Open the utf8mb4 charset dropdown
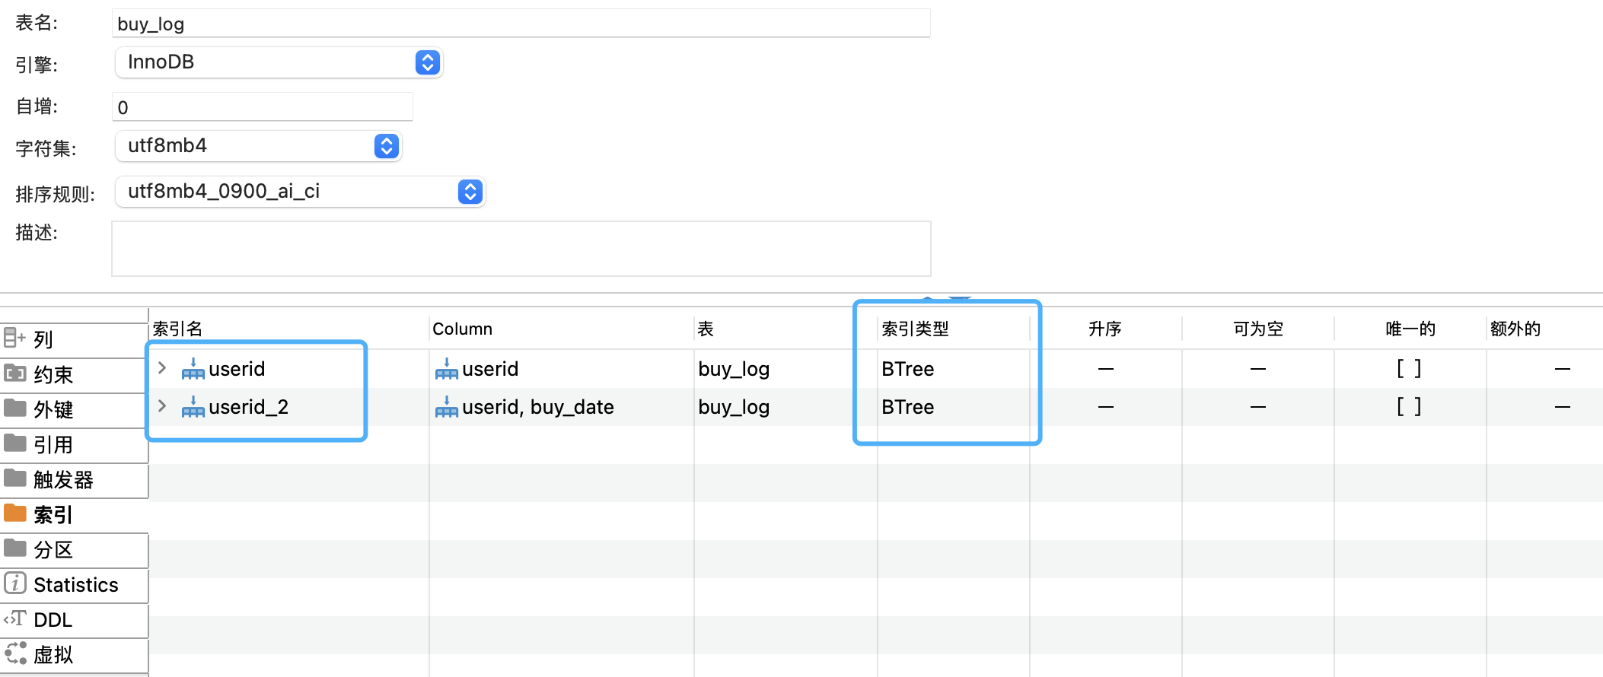The height and width of the screenshot is (677, 1603). 387,146
